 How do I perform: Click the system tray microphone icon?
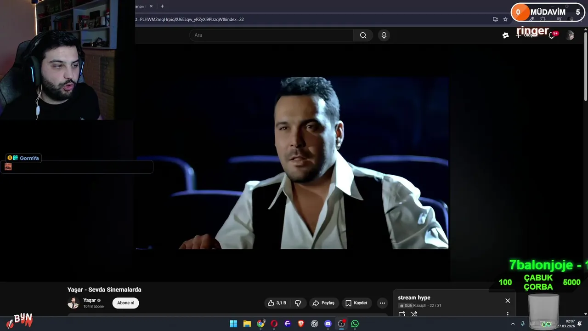tap(523, 324)
